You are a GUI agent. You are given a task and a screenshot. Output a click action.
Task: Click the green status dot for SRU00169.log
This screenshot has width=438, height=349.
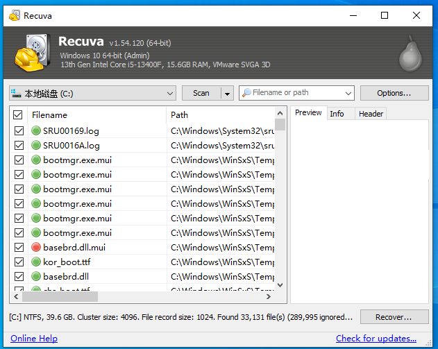[x=36, y=130]
